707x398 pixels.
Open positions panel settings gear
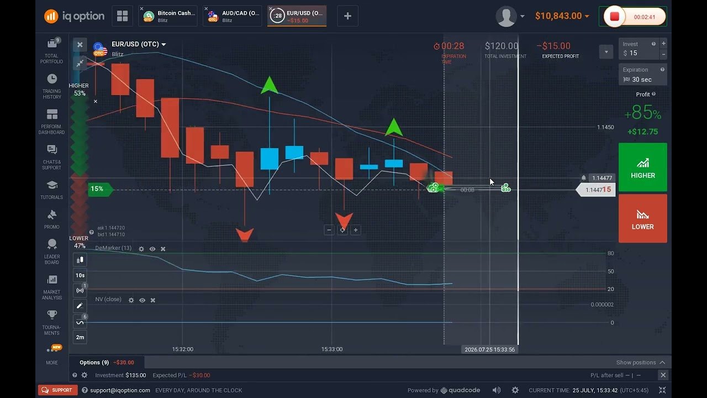coord(85,375)
